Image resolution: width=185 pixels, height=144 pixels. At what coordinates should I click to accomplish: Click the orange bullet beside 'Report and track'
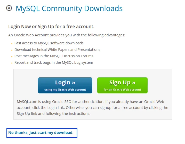point(12,63)
